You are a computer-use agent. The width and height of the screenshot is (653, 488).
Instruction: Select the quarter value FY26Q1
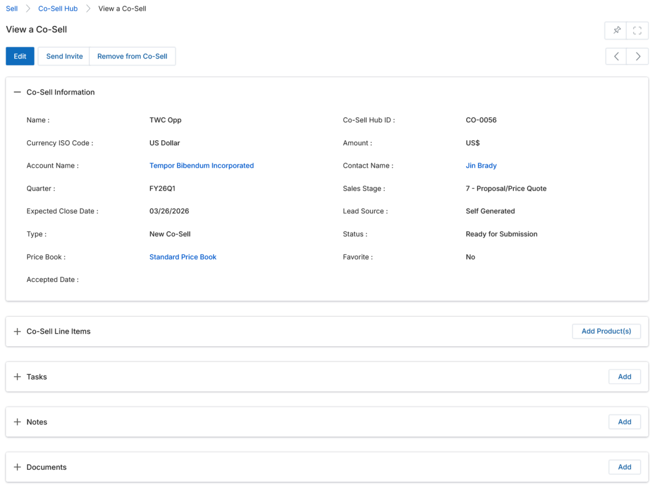162,188
